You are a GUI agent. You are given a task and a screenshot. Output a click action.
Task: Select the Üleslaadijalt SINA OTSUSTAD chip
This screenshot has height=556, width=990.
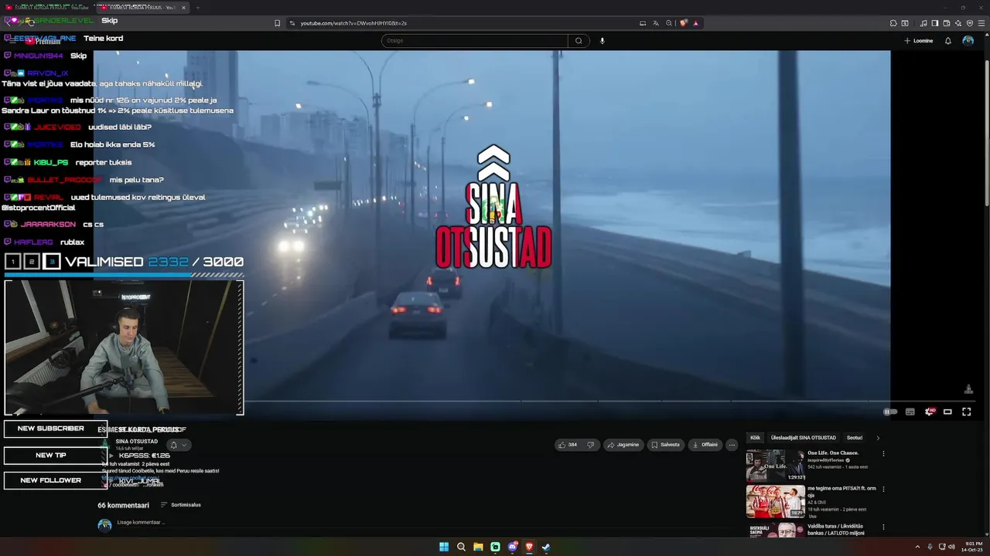tap(803, 438)
